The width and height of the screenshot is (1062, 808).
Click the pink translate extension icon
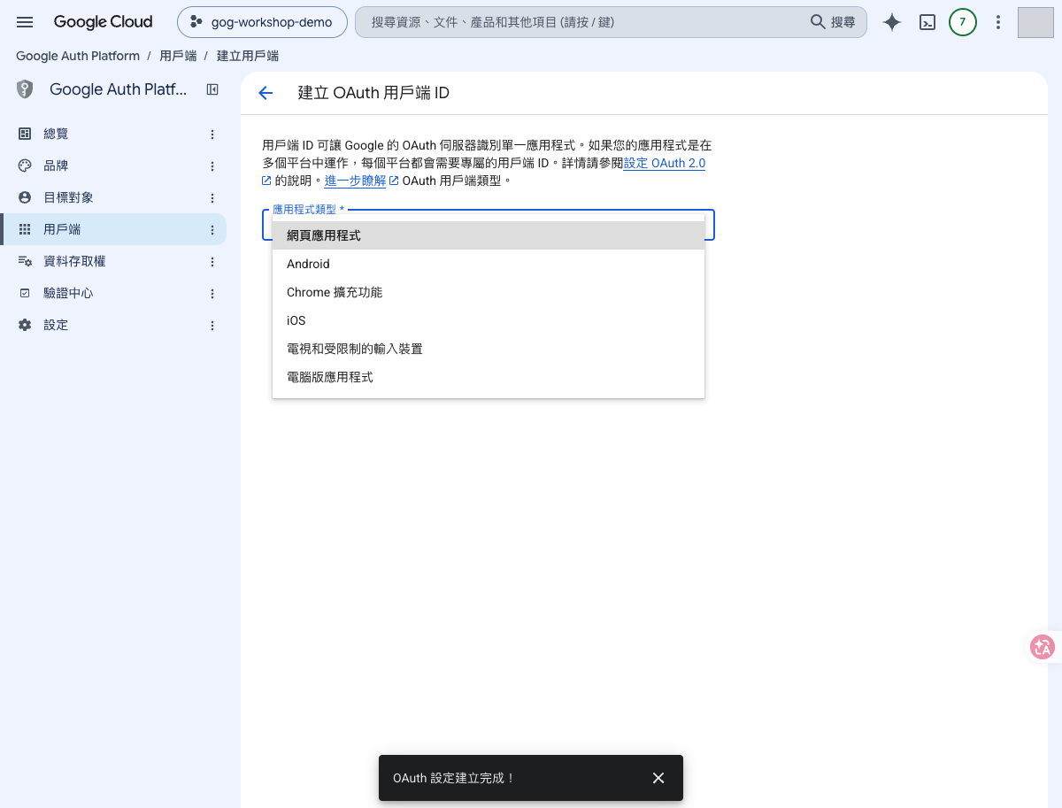(1043, 647)
